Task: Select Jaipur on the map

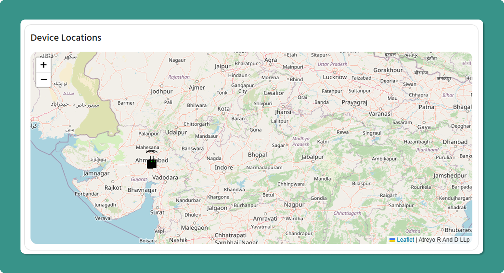Action: tap(222, 66)
